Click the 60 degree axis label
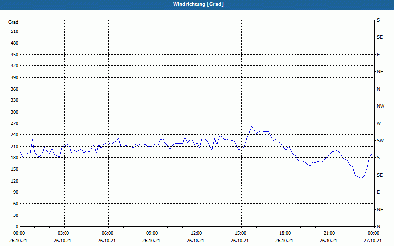Viewport: 394px width, 246px height. (x=16, y=204)
